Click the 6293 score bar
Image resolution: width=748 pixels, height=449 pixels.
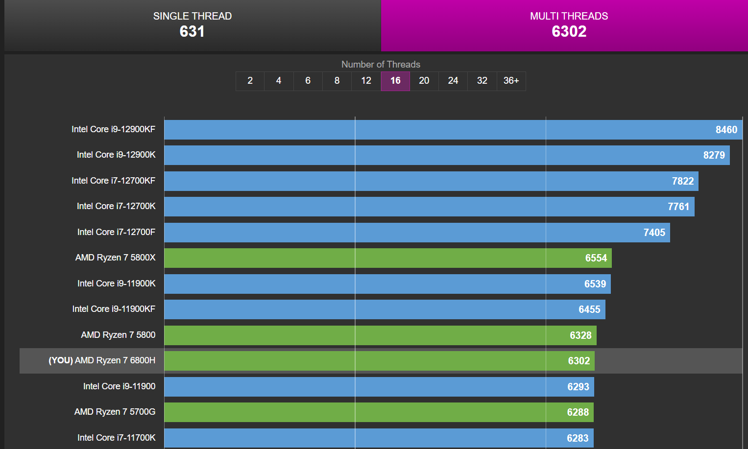point(379,387)
